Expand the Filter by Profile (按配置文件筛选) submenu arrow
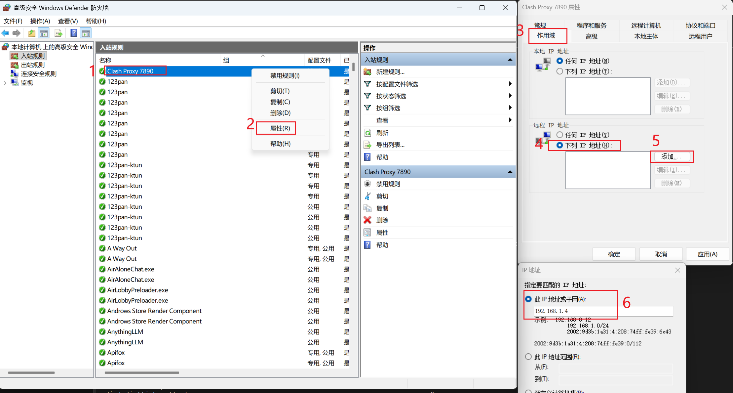 click(x=510, y=84)
